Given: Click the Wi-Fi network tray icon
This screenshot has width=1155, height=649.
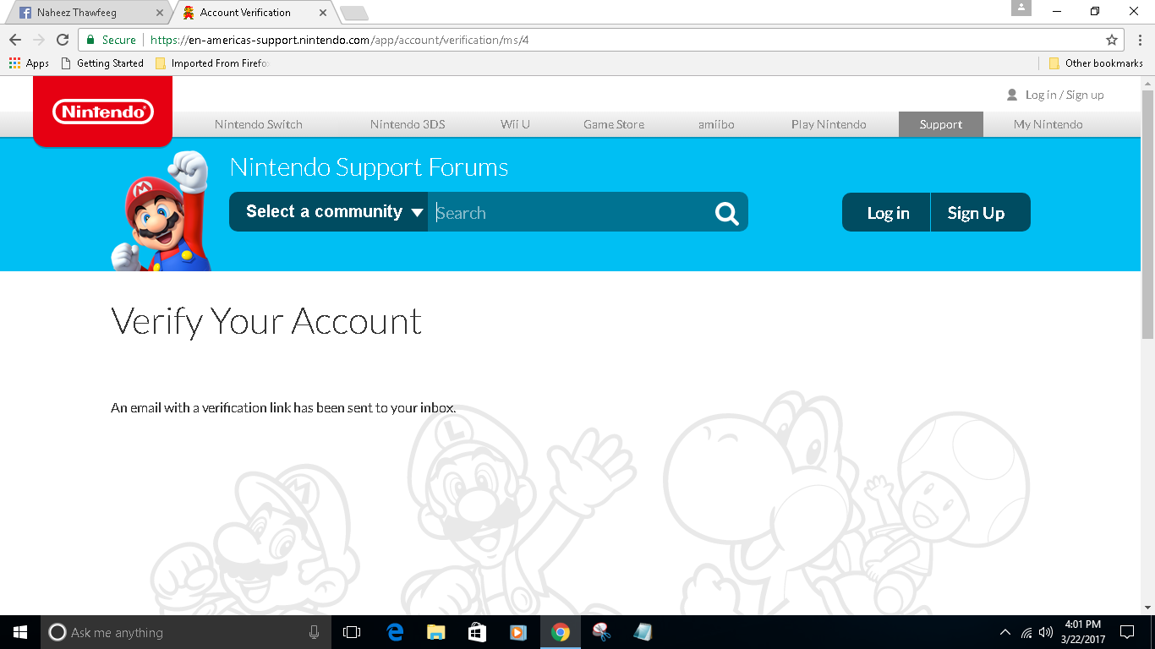Looking at the screenshot, I should (x=1026, y=632).
